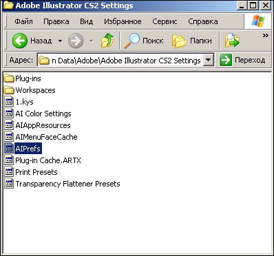Select the file name 'AI Color Settings'

(43, 114)
